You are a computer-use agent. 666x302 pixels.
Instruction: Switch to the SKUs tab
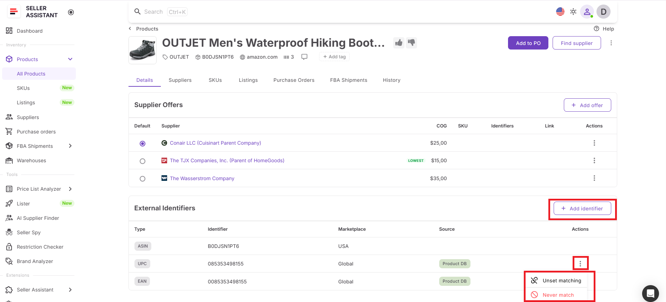click(x=215, y=80)
